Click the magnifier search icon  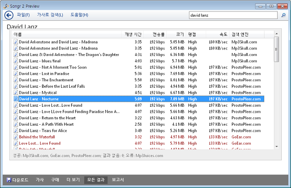[284, 15]
